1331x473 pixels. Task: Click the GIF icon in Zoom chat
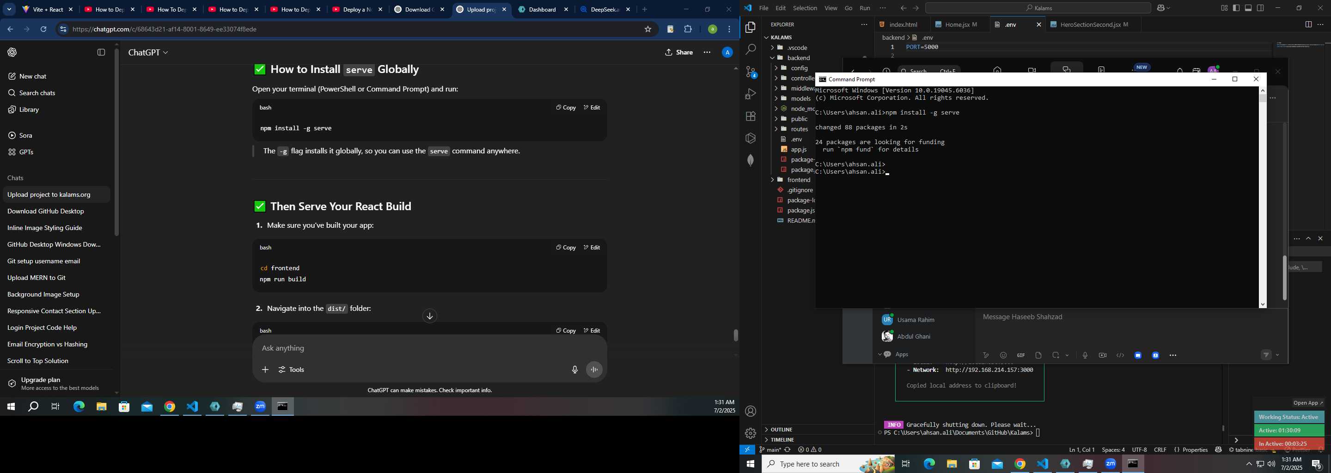(1021, 355)
